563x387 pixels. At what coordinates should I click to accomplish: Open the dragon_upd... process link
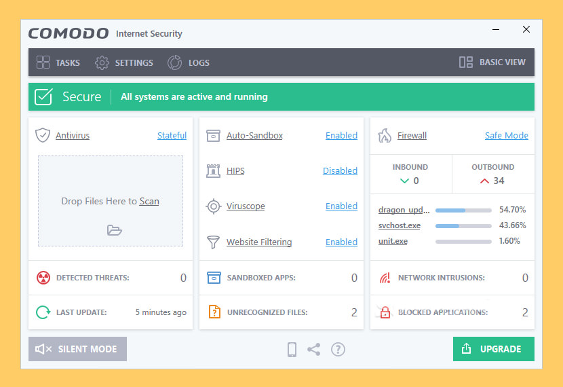404,210
